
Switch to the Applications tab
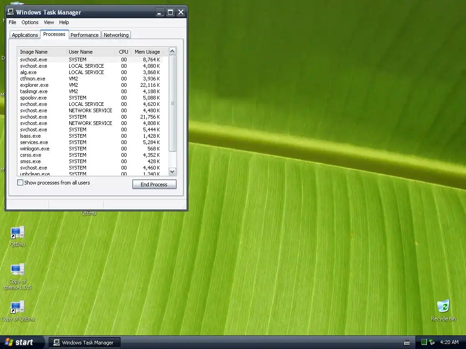pos(25,35)
